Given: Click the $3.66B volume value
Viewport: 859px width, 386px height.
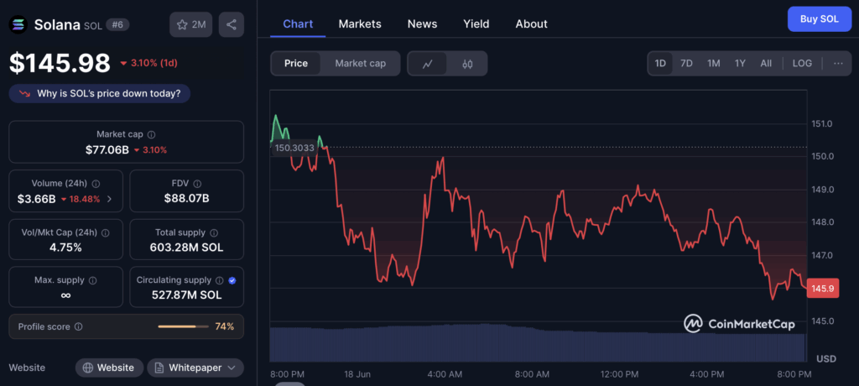Looking at the screenshot, I should (37, 199).
